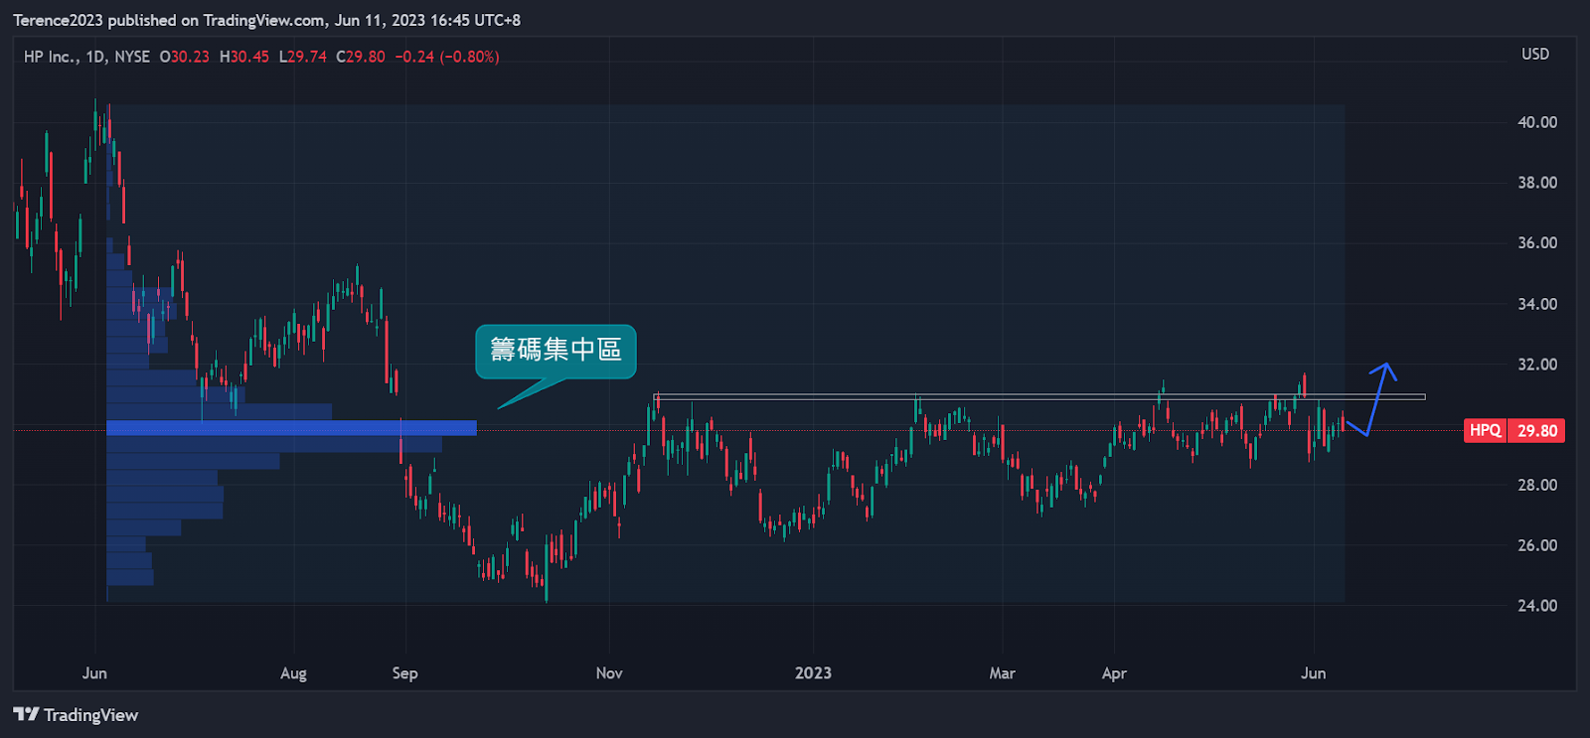This screenshot has width=1590, height=738.
Task: Click the change value −0.24 (−0.80%)
Action: (x=447, y=57)
